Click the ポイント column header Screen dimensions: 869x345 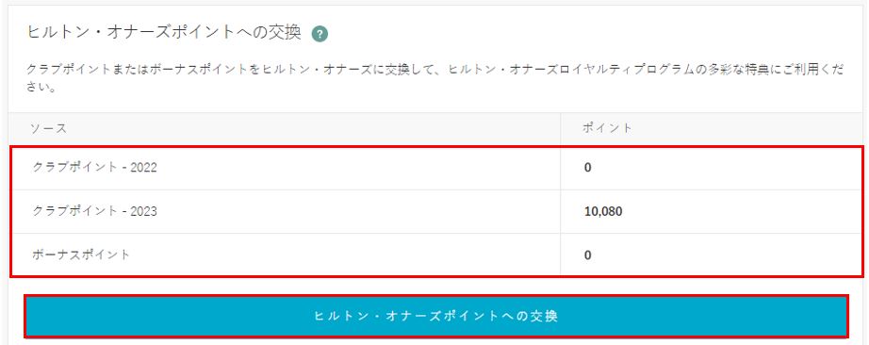(607, 128)
